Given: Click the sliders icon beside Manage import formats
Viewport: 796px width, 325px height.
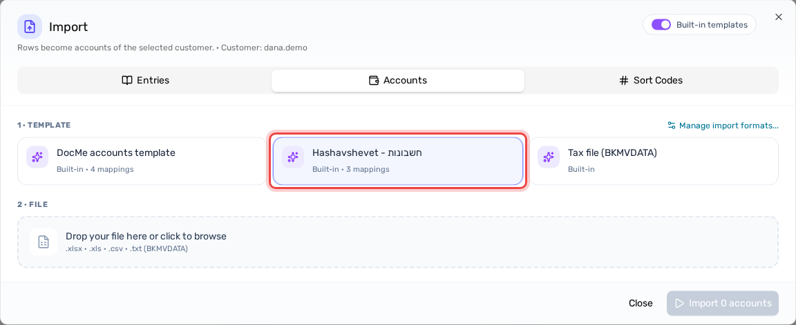Looking at the screenshot, I should pos(671,125).
